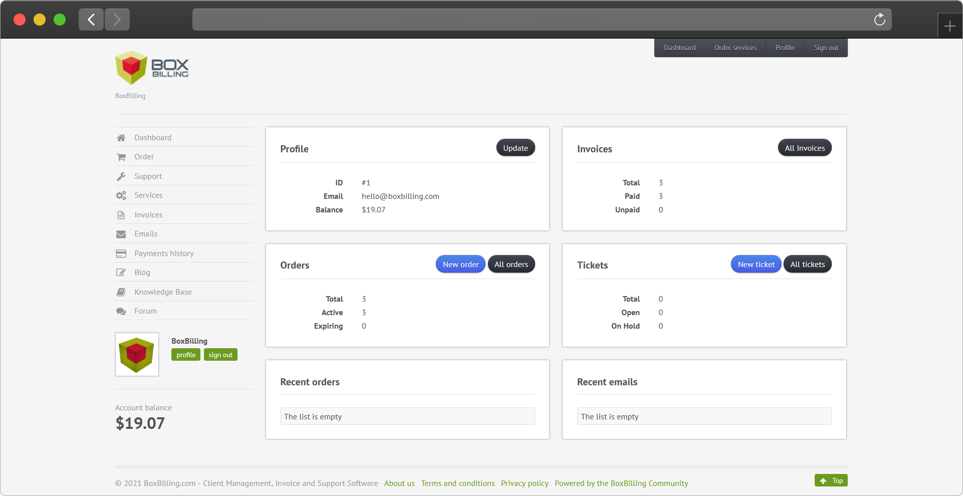Open Forum via the chat bubble icon

(121, 311)
